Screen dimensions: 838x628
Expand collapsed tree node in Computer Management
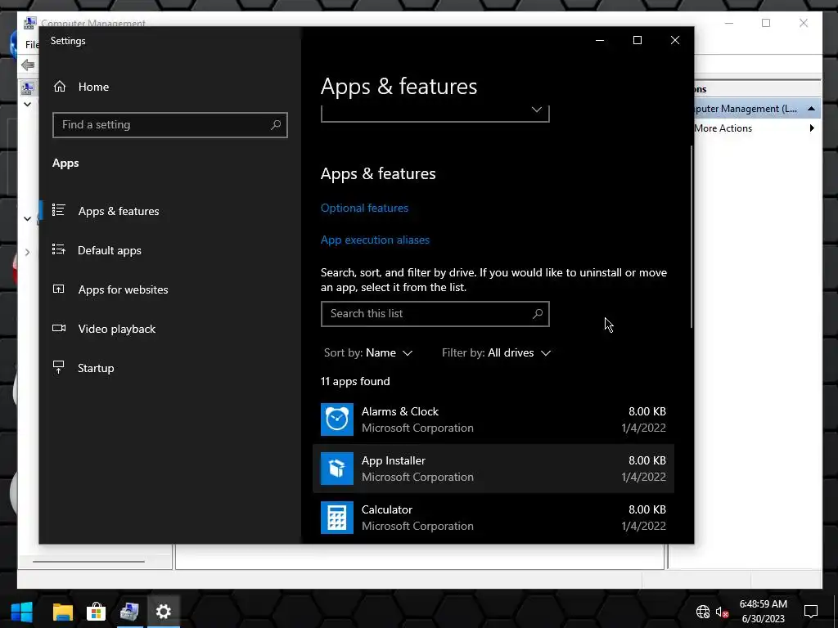click(x=27, y=252)
